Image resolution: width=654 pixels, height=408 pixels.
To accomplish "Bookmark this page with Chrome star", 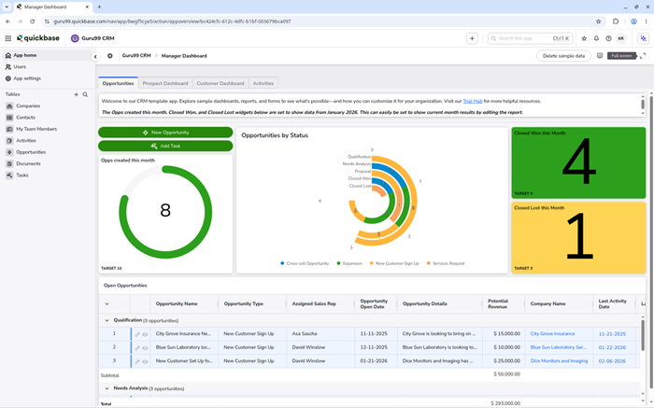I will pyautogui.click(x=598, y=21).
